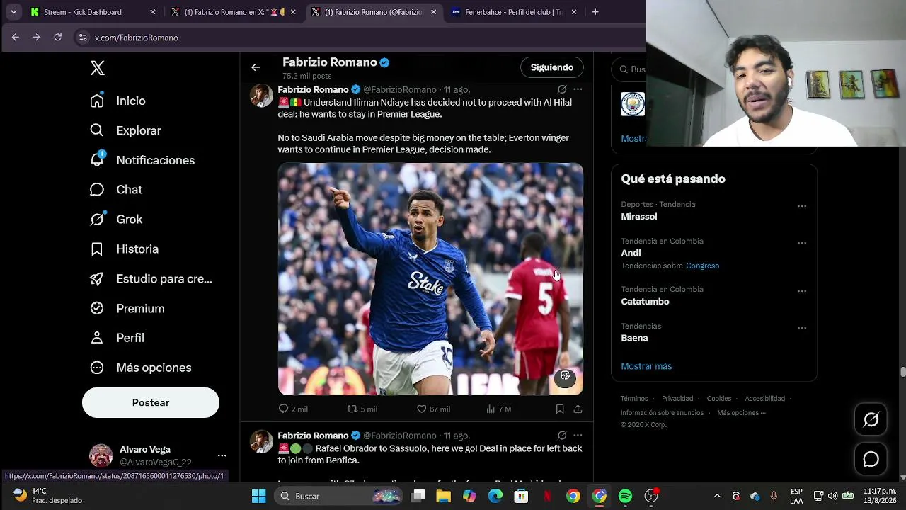
Task: Open more options on Rafael Obrador post
Action: point(578,435)
